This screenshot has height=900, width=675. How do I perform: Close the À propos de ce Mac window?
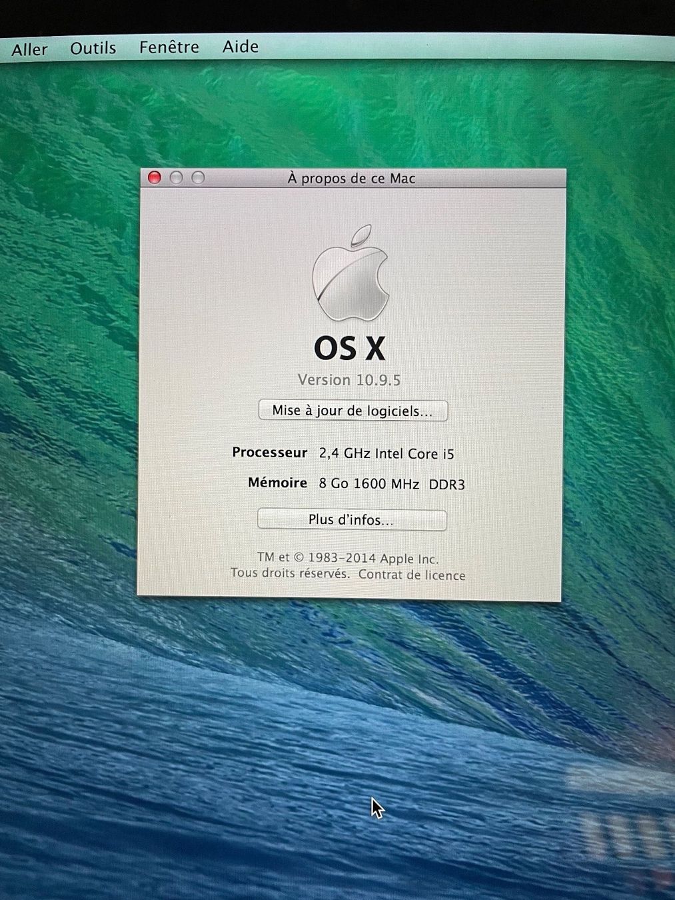pos(155,177)
